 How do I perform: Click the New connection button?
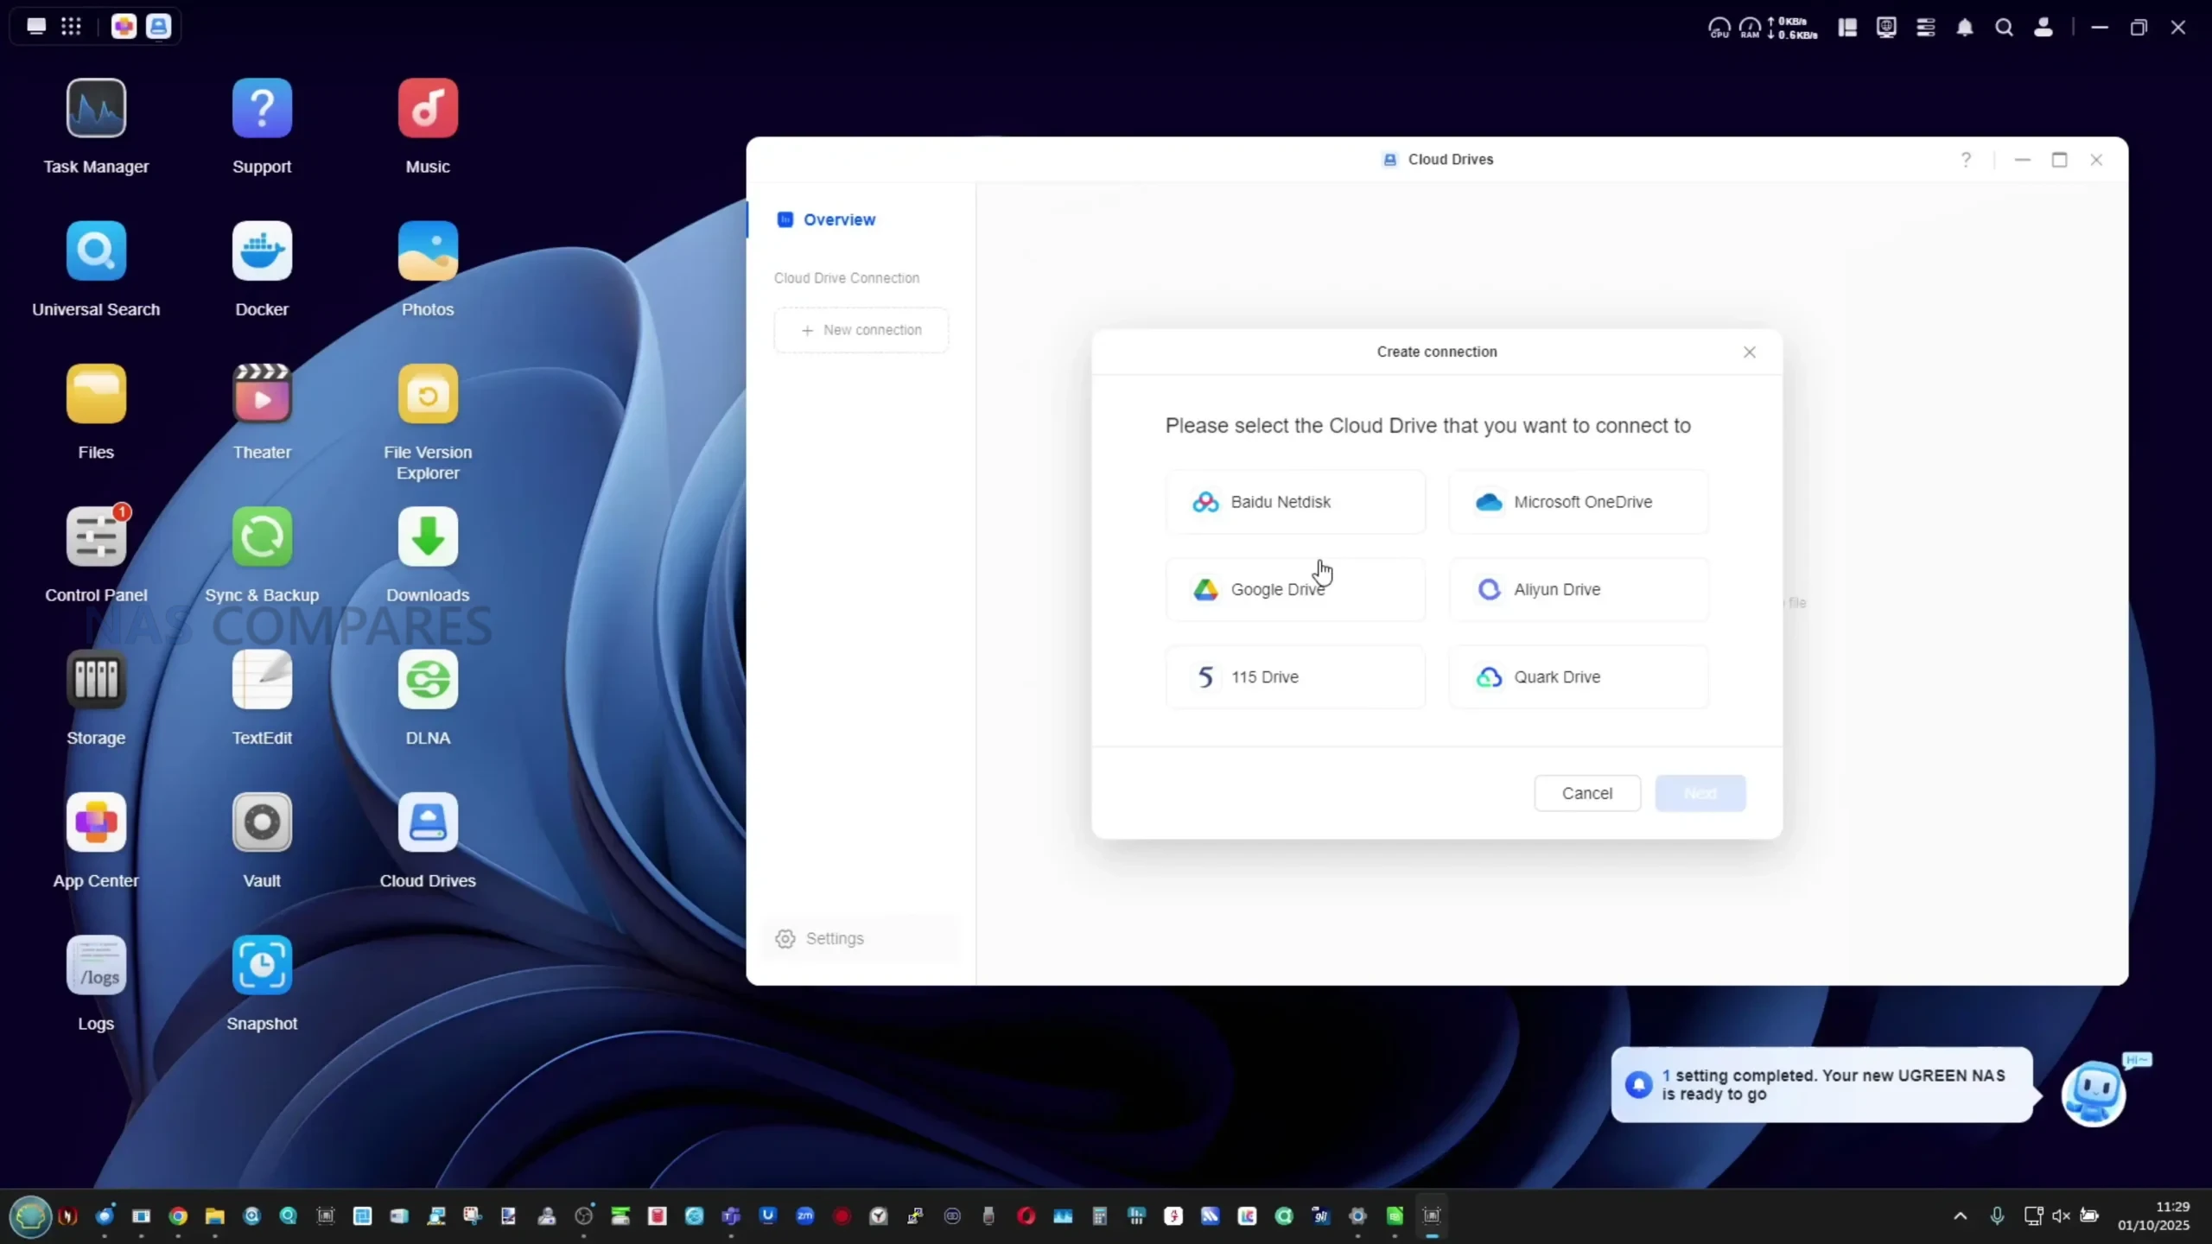point(861,330)
